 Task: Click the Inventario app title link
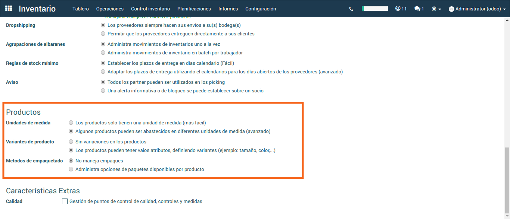tap(37, 9)
